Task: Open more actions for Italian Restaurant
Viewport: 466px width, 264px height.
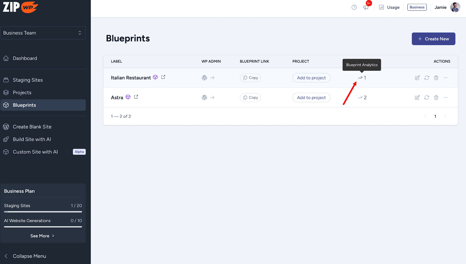Action: coord(446,78)
